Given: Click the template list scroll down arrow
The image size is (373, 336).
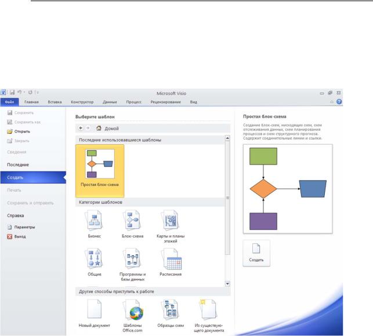Looking at the screenshot, I should coord(227,284).
